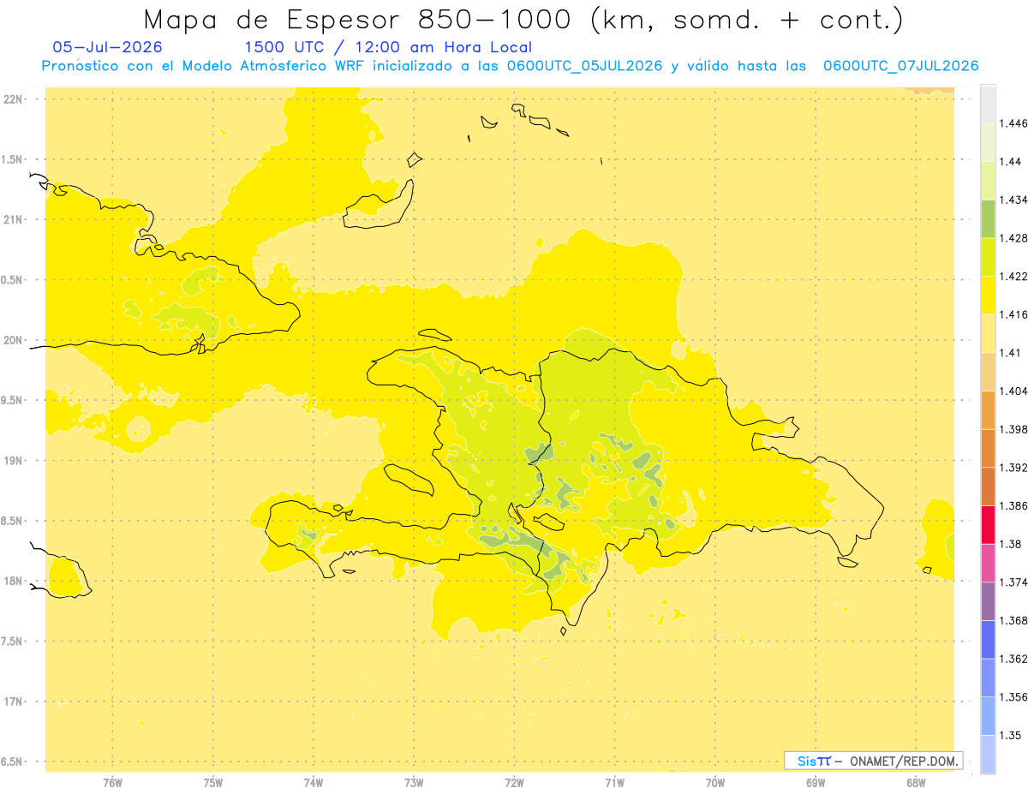The width and height of the screenshot is (1028, 794).
Task: Click the latitude label '6.5N'
Action: pos(13,762)
